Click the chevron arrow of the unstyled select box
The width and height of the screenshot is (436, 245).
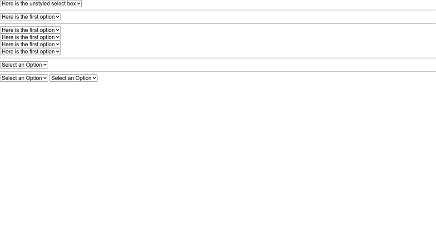[x=79, y=4]
